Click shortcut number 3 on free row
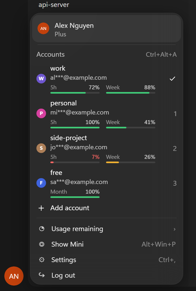 (x=175, y=183)
